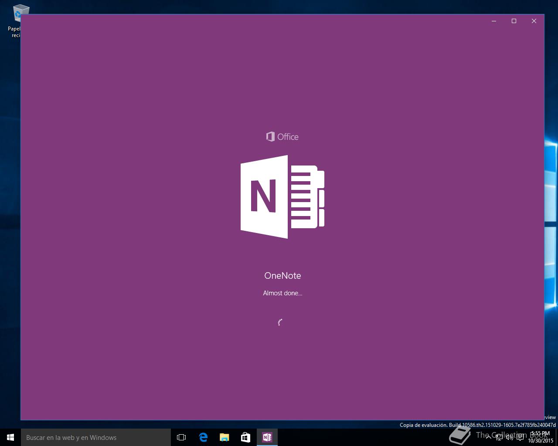Click the Office logo above OneNote icon
The height and width of the screenshot is (446, 558).
pos(282,137)
